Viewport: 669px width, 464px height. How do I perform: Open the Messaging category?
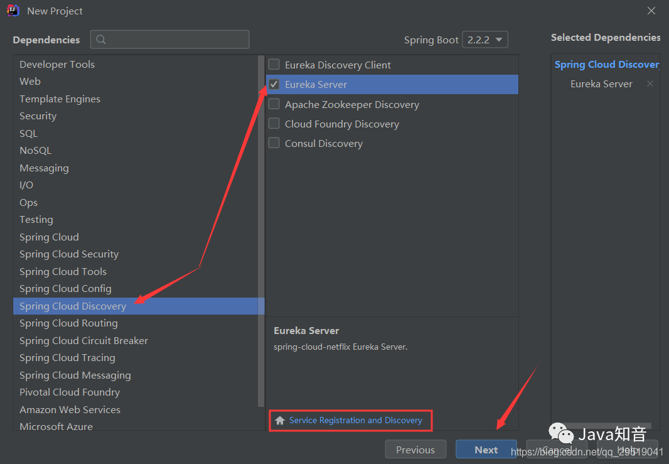coord(136,168)
